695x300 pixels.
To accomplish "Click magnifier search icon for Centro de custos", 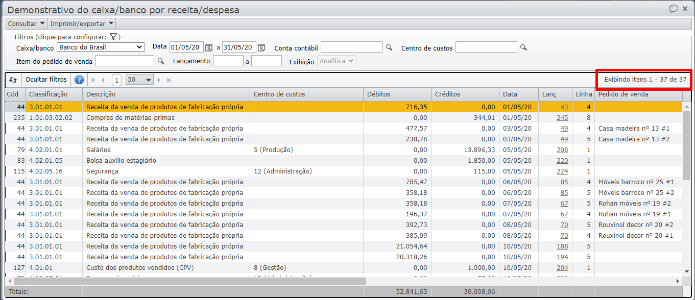I will point(523,47).
